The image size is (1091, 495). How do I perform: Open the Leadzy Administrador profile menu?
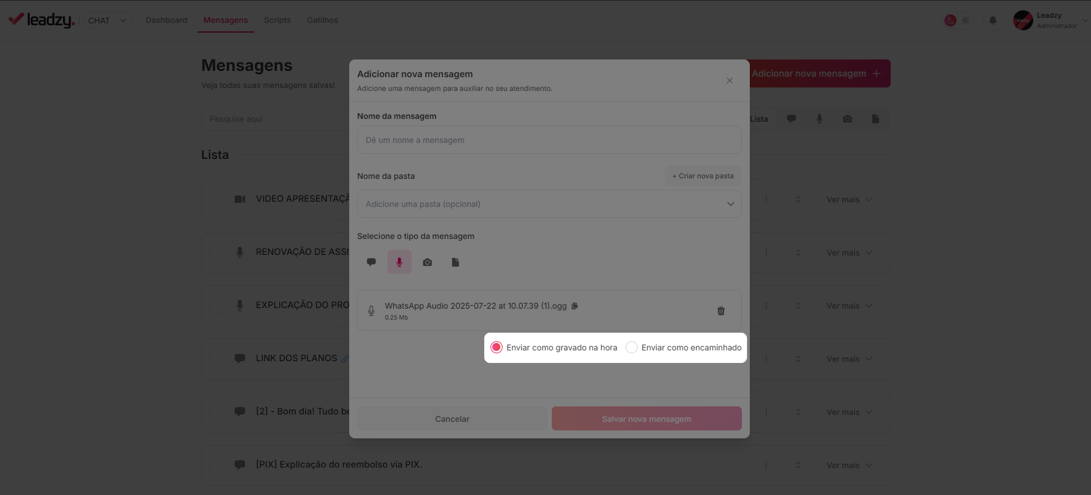pos(1050,20)
